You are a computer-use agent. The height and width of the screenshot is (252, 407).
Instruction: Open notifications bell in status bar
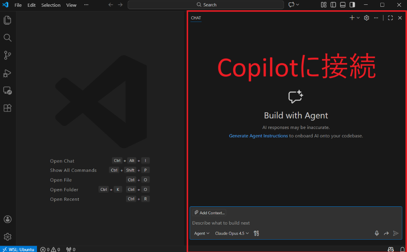click(402, 249)
